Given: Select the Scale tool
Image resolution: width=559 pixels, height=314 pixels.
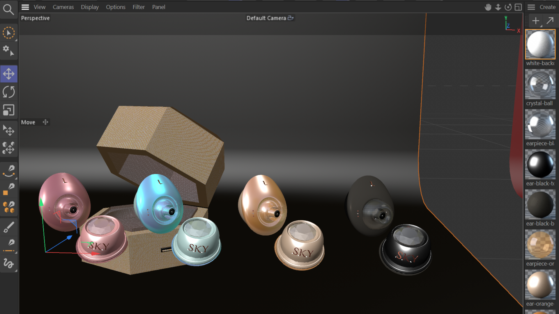Looking at the screenshot, I should click(x=9, y=110).
